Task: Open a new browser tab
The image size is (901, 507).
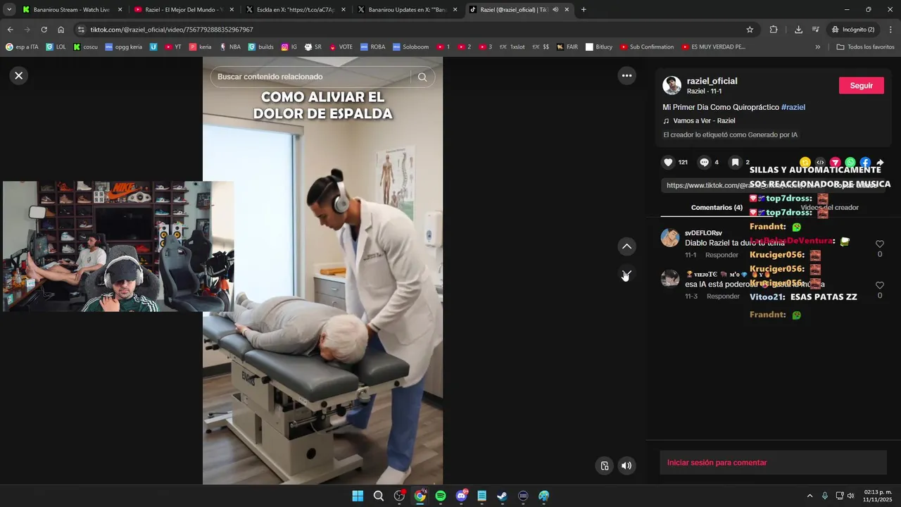Action: click(x=584, y=10)
